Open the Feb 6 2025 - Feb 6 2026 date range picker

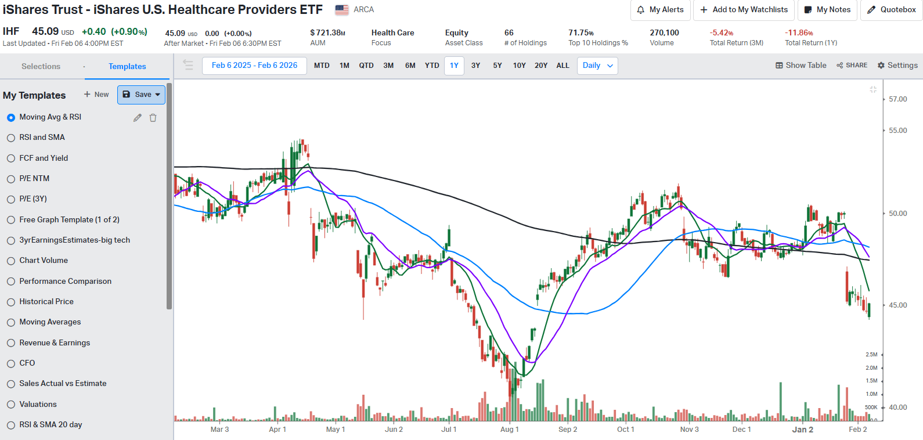254,66
